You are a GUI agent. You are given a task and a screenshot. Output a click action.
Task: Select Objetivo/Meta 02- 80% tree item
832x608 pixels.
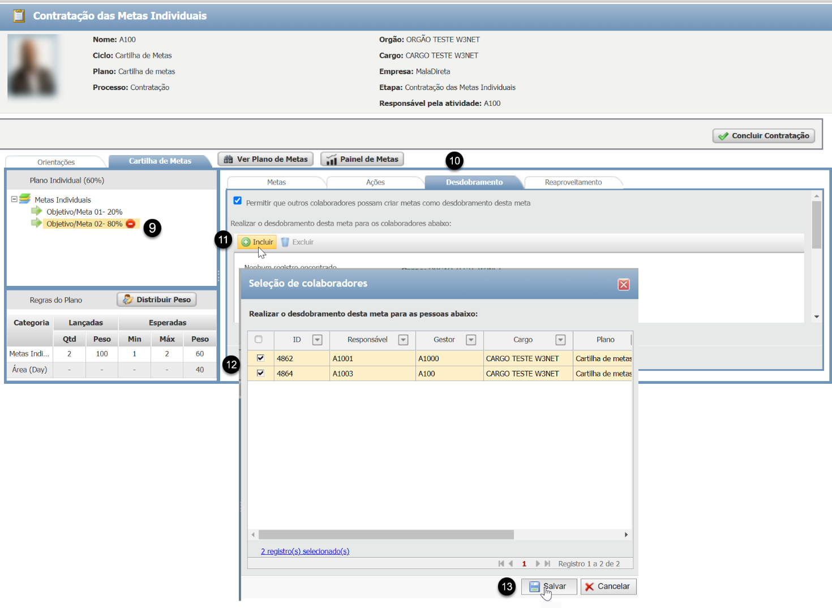[84, 224]
